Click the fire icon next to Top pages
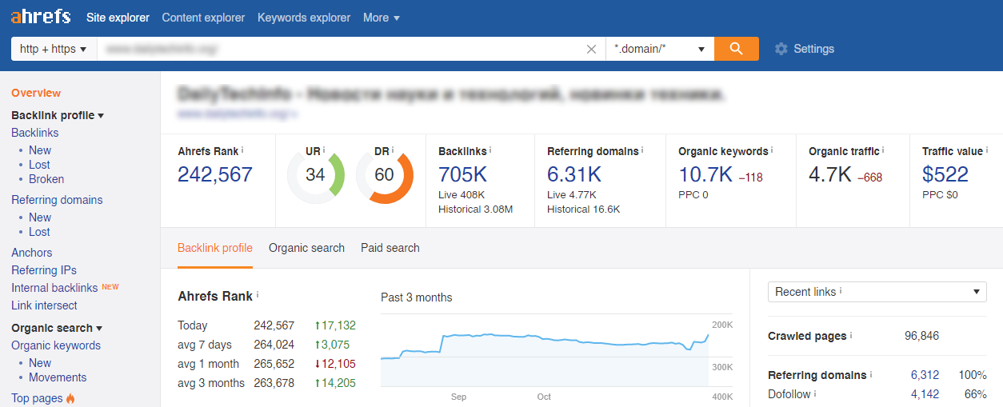Screen dimensions: 1003x407 point(71,398)
